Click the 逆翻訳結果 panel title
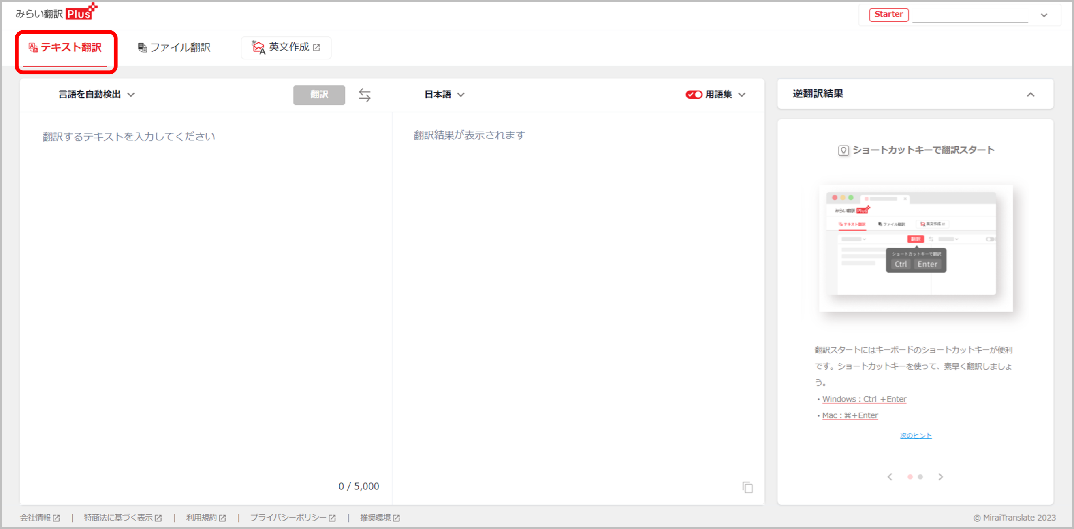1074x529 pixels. pos(818,94)
